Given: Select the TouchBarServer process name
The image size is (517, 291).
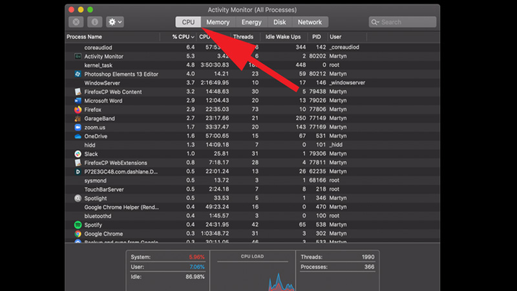Looking at the screenshot, I should coord(104,189).
